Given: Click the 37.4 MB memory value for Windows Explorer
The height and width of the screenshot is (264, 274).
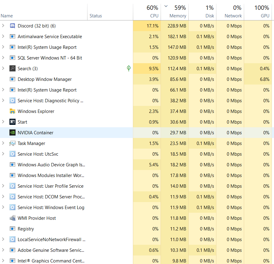Looking at the screenshot, I should tap(178, 111).
